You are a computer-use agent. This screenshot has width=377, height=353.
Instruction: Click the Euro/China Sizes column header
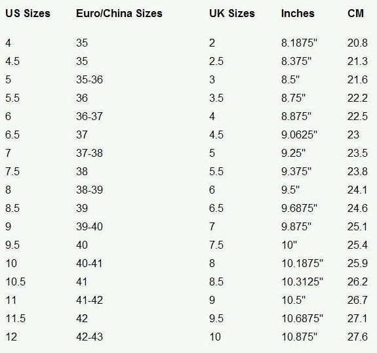[x=119, y=13]
